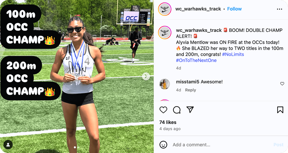Share the post with the paper plane icon

(190, 110)
